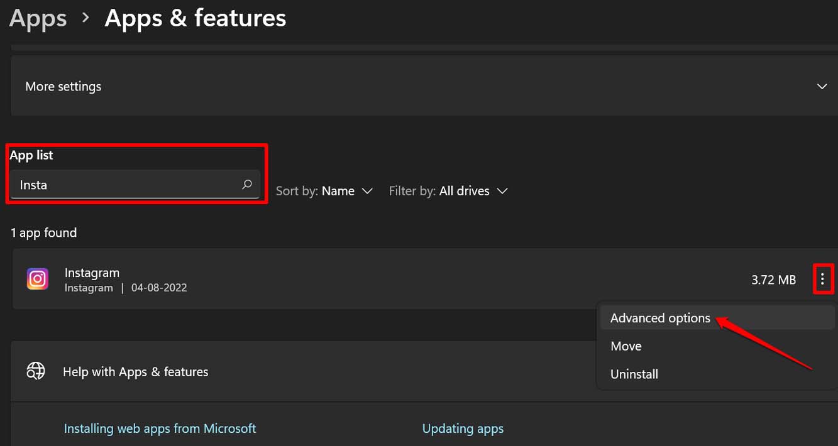Click the Instagram app icon
Image resolution: width=838 pixels, height=446 pixels.
(x=38, y=279)
